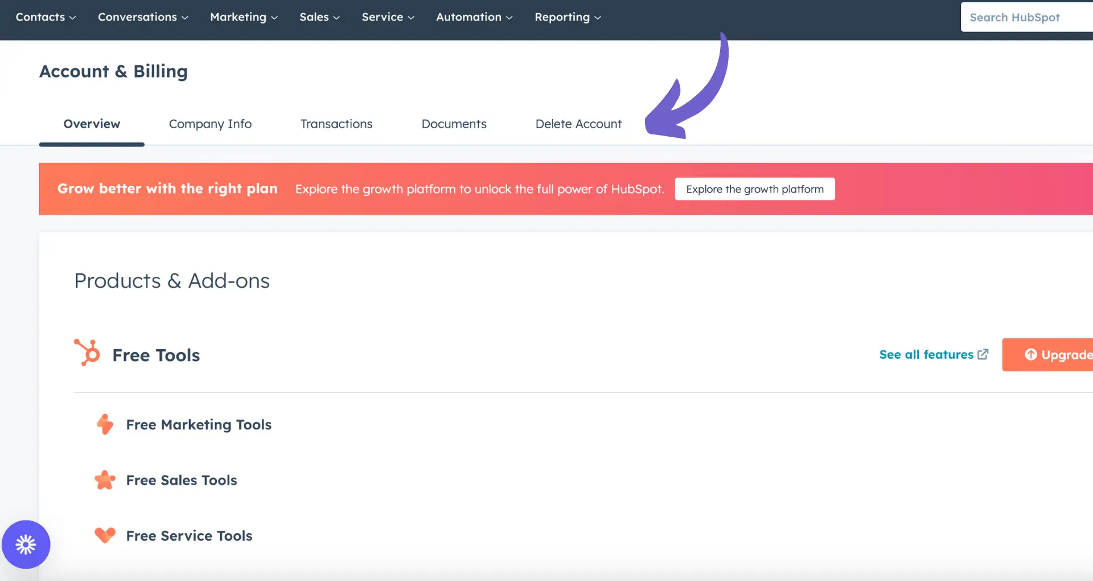This screenshot has width=1093, height=581.
Task: Open the See all features link
Action: point(934,354)
